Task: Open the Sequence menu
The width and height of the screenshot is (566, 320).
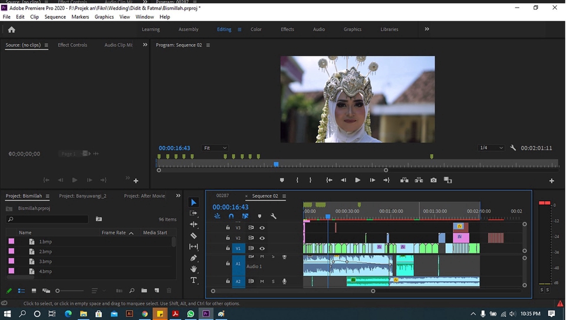Action: tap(55, 17)
